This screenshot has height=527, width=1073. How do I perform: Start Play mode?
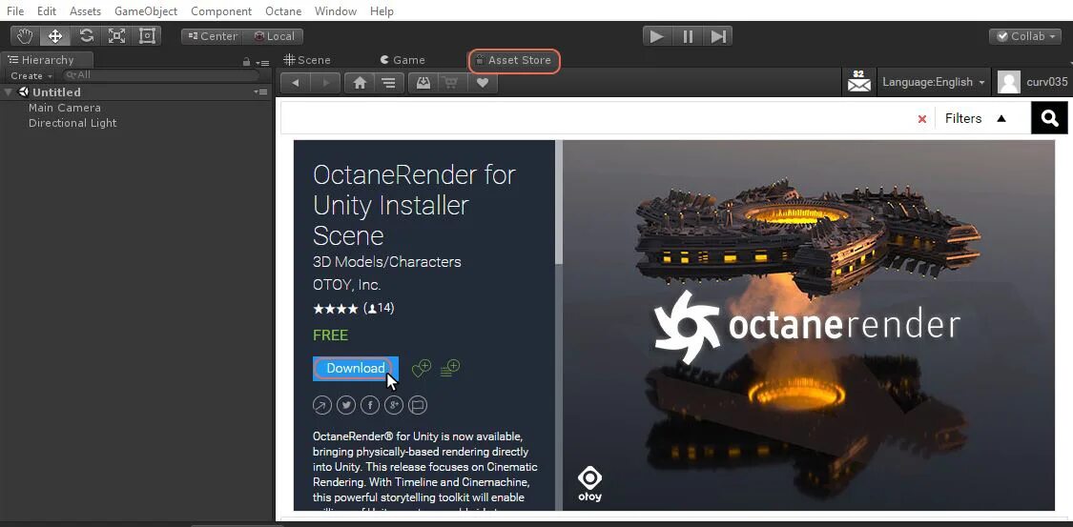[657, 36]
